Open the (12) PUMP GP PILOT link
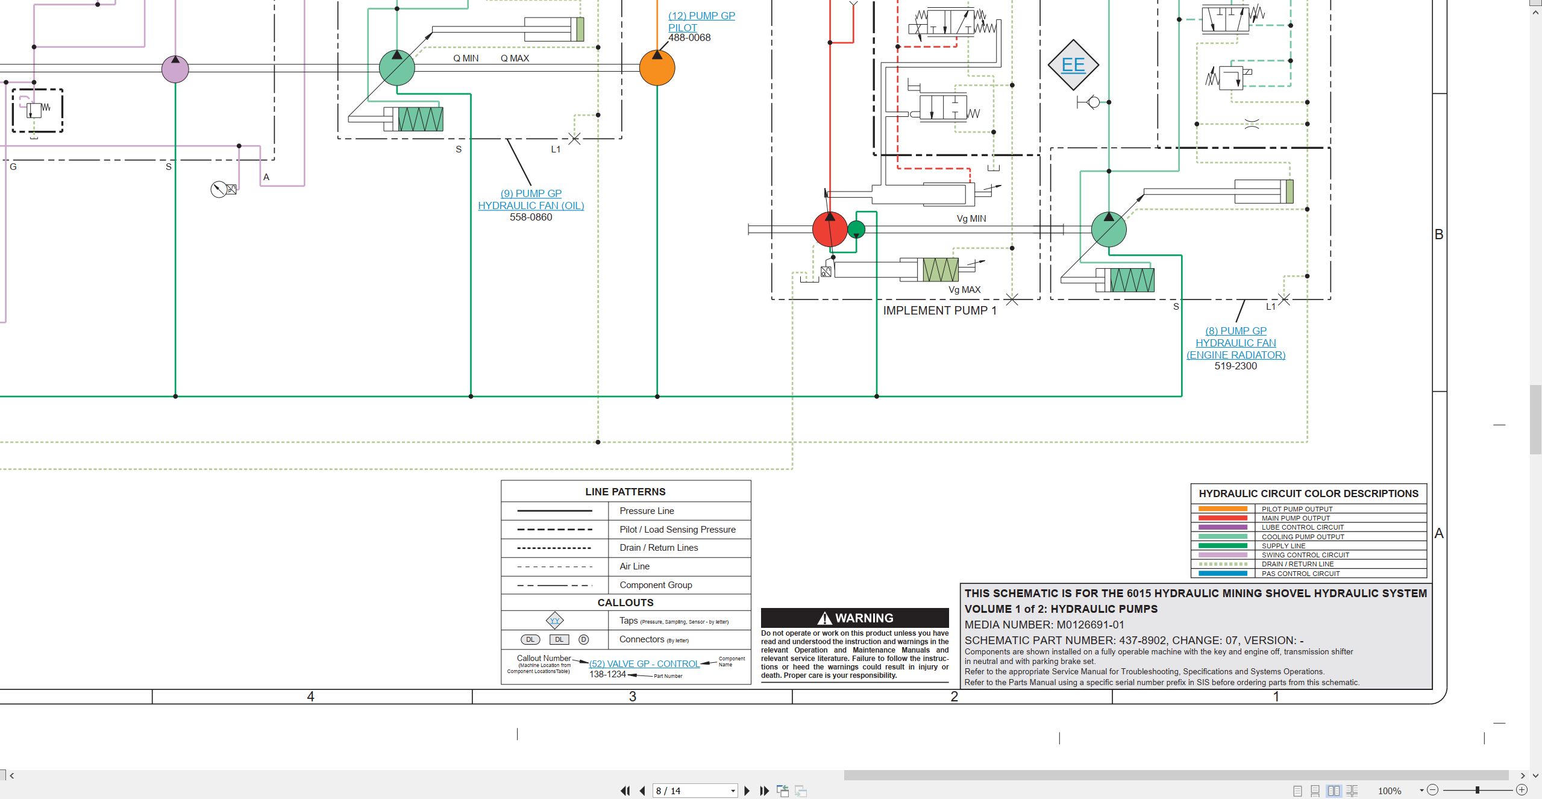Viewport: 1542px width, 799px height. tap(701, 22)
